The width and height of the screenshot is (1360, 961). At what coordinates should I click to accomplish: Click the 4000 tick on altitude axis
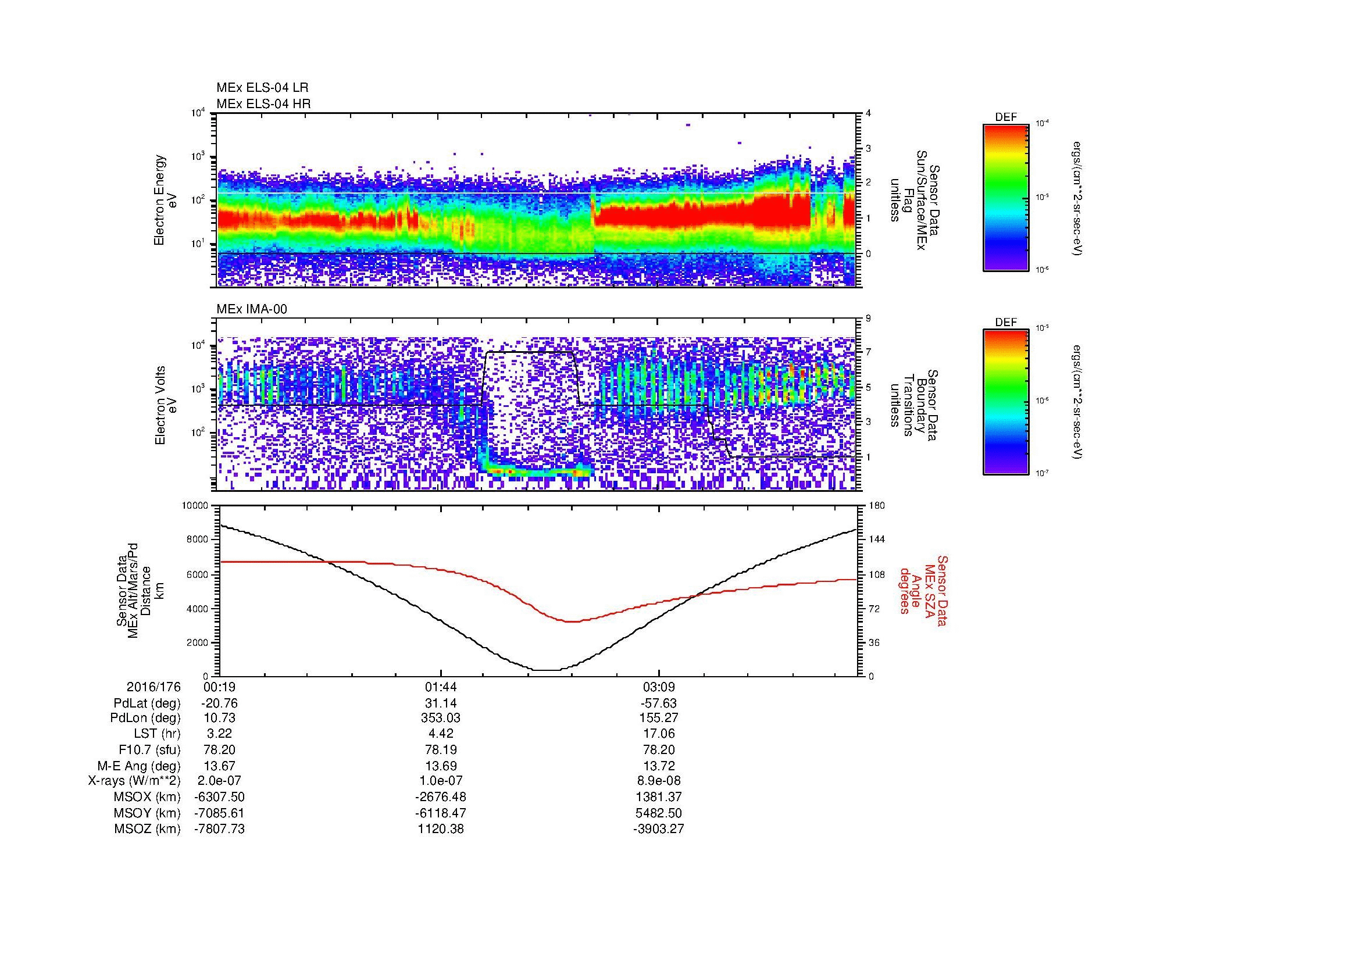pos(198,608)
